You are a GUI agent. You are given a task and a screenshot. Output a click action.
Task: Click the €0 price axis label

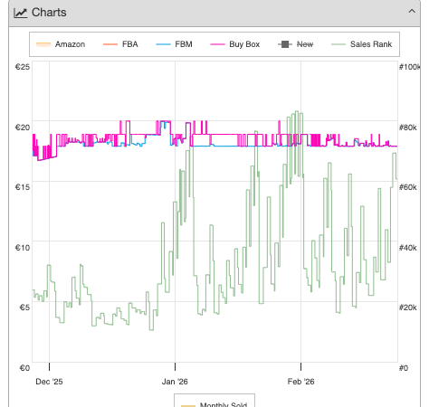[x=24, y=368]
